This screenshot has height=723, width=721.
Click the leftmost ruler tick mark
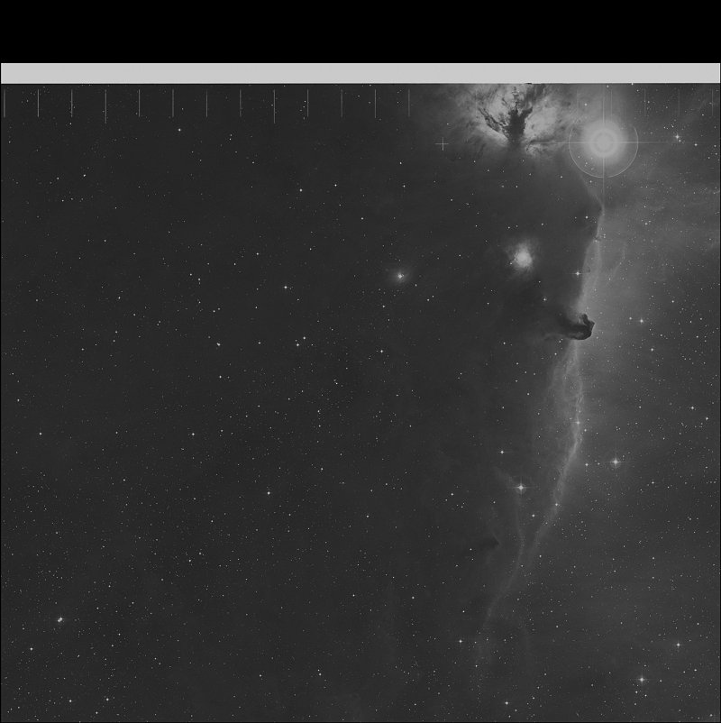[5, 102]
